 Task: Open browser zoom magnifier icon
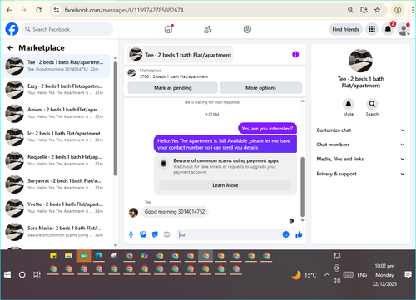(350, 10)
